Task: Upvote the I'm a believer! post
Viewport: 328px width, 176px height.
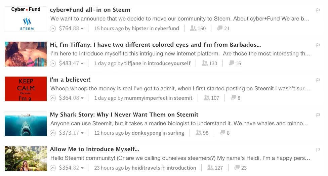Action: 53,98
